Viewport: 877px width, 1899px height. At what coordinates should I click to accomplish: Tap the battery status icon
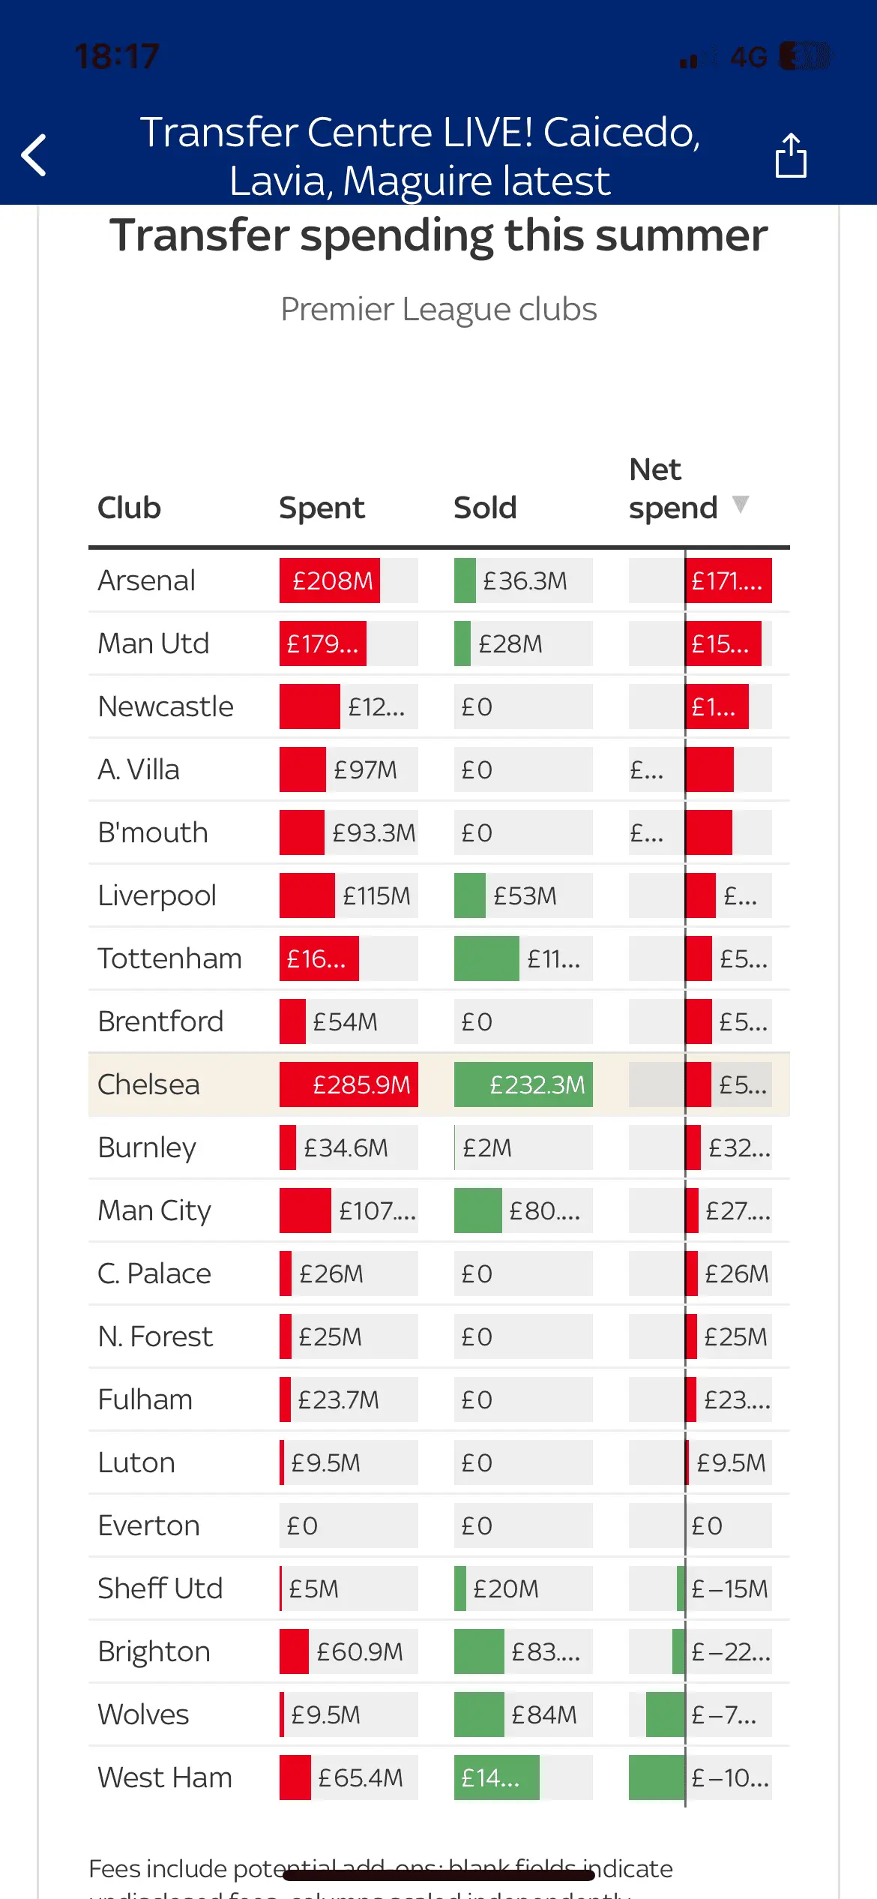coord(804,56)
